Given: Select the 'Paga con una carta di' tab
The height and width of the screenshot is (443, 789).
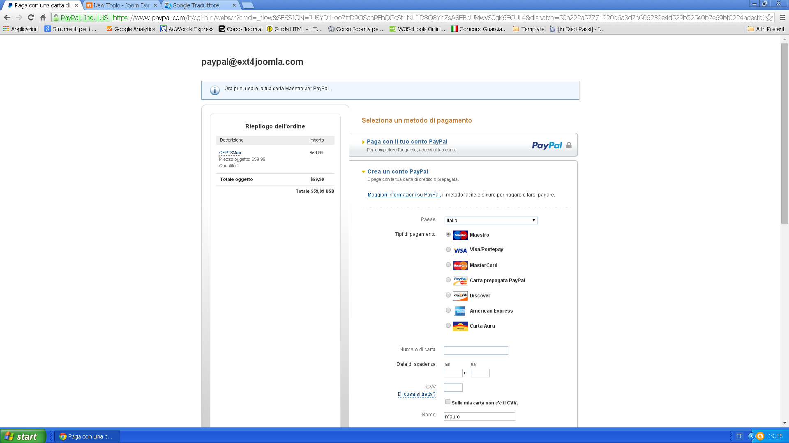Looking at the screenshot, I should [42, 5].
